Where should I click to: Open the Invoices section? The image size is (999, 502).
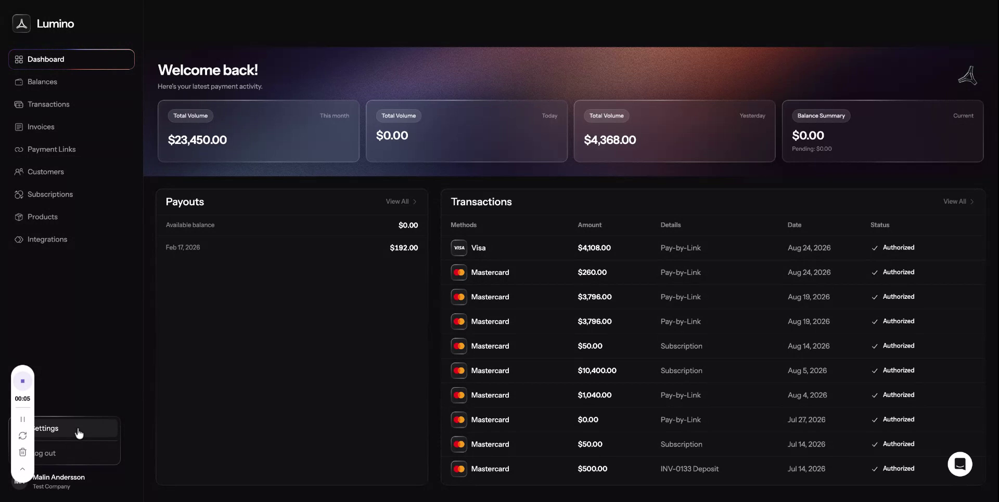click(x=71, y=127)
